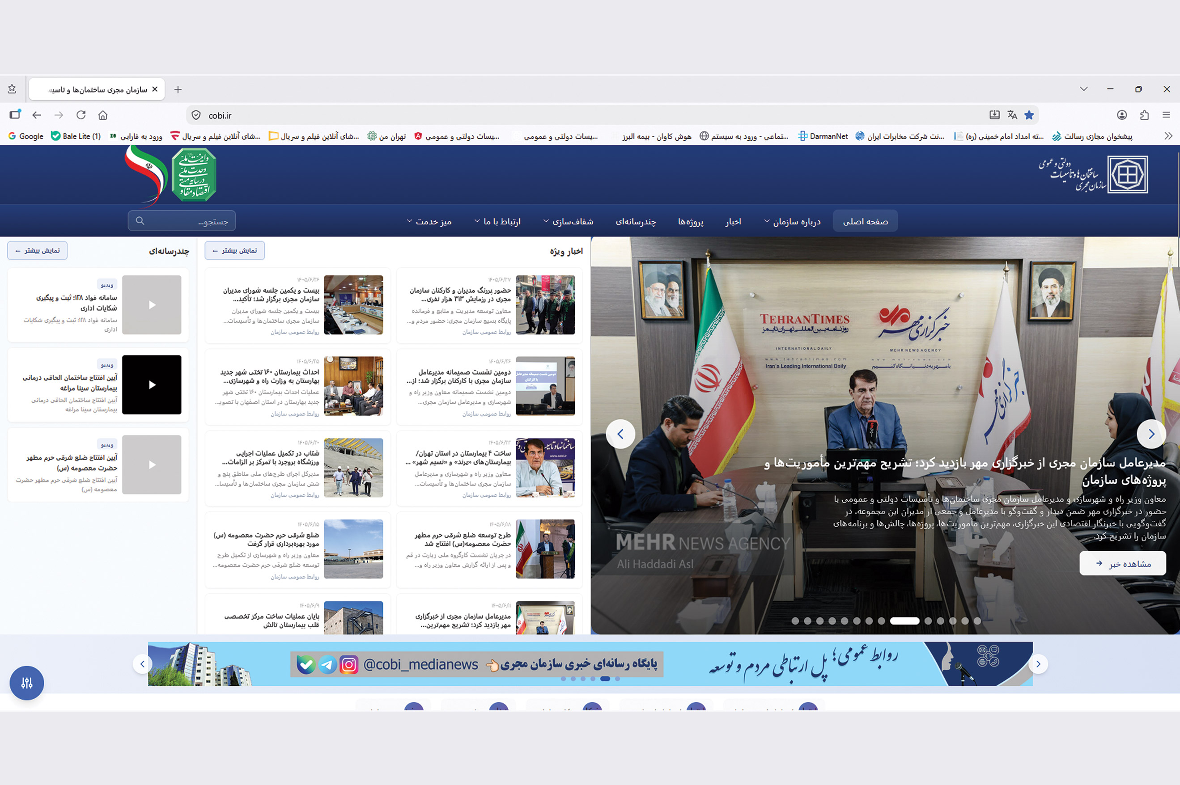Open headline پایان عملیات ساخت مرکز تخصصی قلب
1180x785 pixels.
coord(272,620)
